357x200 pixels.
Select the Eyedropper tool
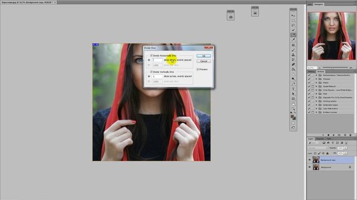[x=293, y=39]
